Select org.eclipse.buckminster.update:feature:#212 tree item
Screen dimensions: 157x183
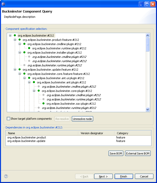tap(50, 70)
